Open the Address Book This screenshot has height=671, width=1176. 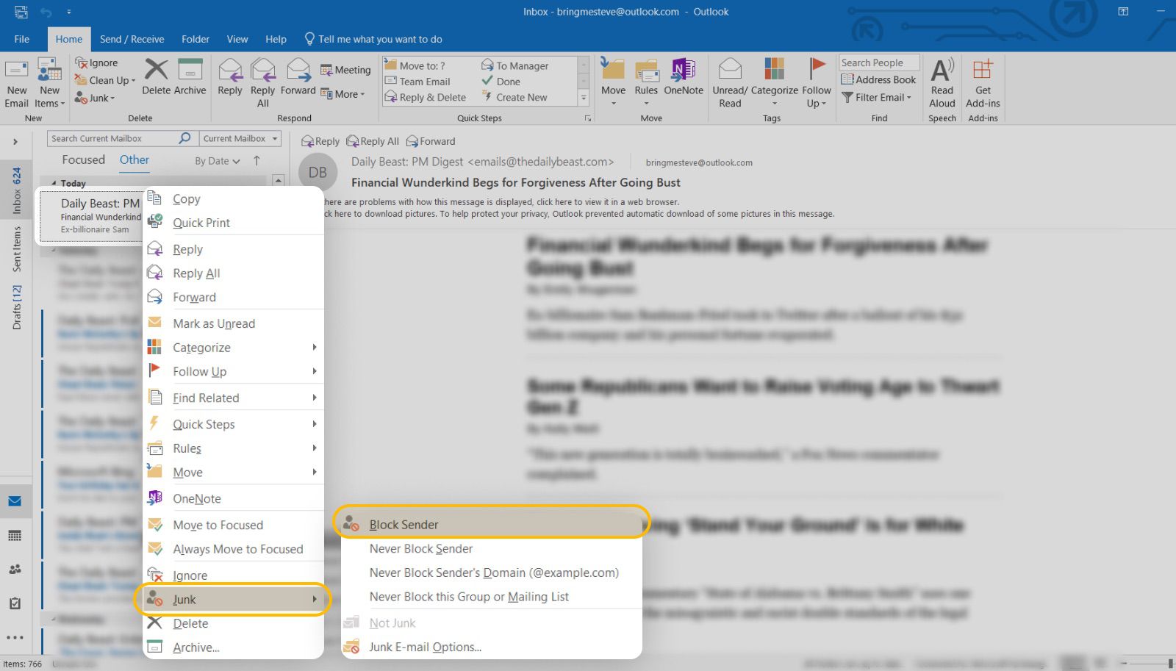879,79
